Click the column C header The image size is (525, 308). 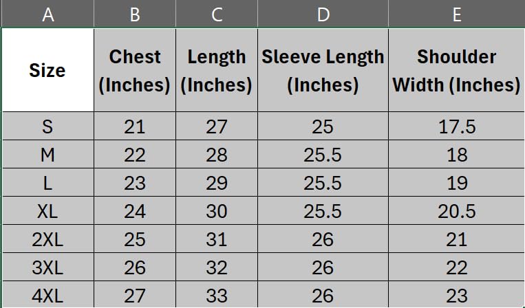(217, 14)
